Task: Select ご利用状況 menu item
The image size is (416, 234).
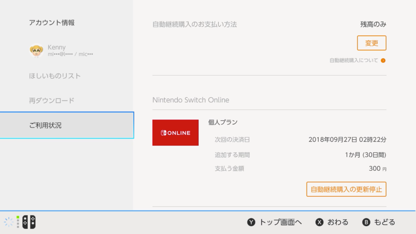Action: [67, 125]
